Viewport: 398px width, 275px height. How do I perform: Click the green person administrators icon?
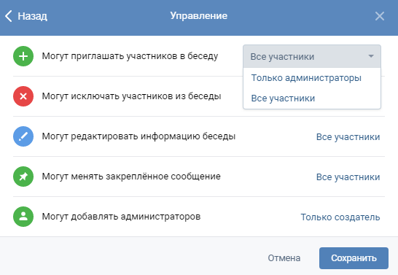[23, 217]
